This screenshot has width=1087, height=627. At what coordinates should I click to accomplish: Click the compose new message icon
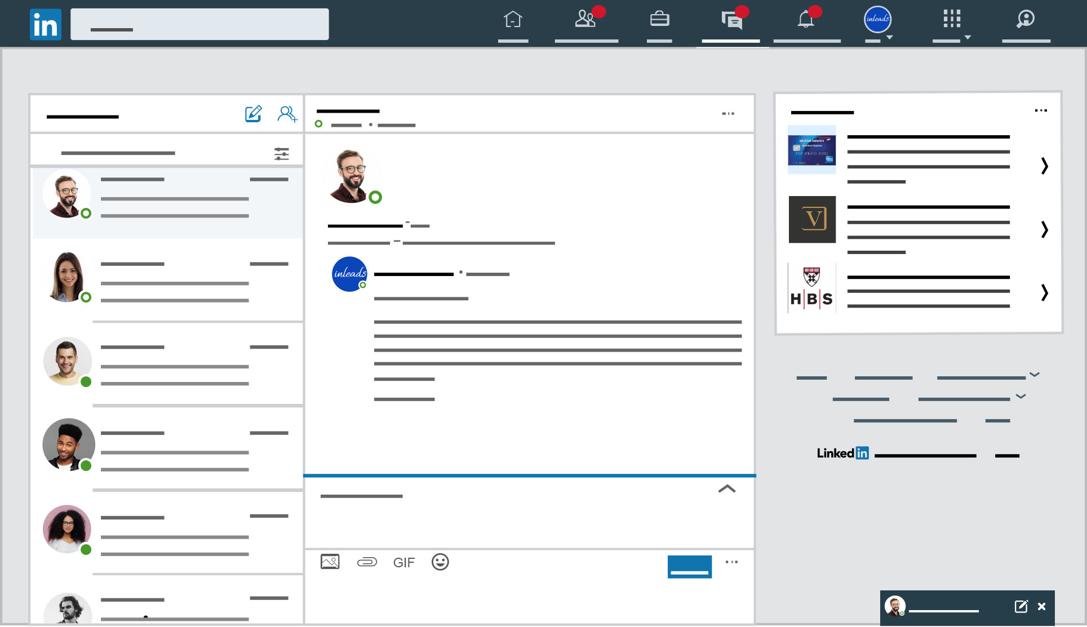tap(253, 114)
